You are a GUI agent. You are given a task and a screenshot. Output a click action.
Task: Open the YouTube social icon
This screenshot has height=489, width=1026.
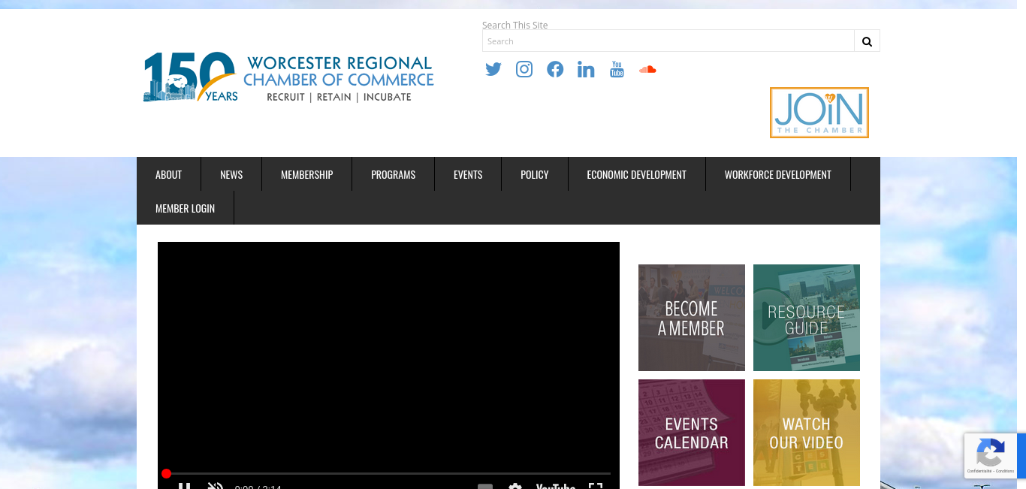click(617, 70)
